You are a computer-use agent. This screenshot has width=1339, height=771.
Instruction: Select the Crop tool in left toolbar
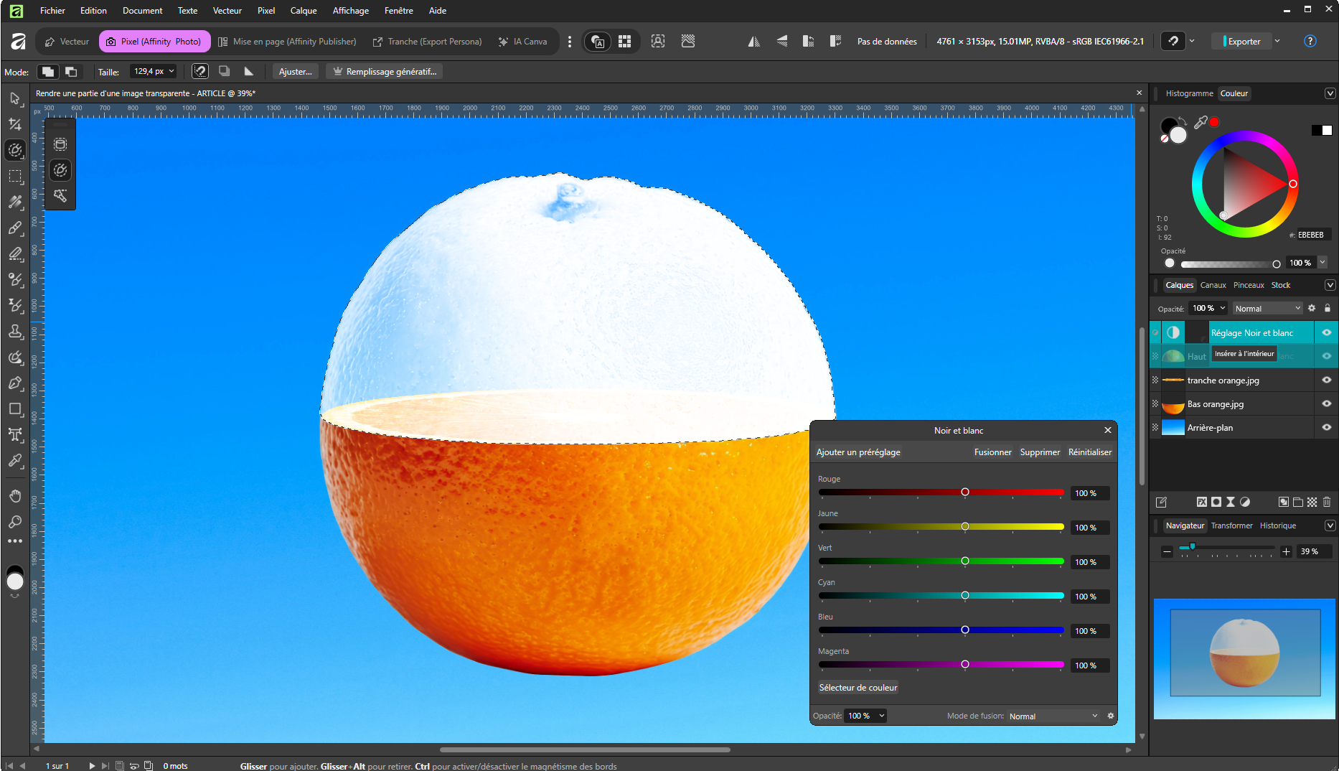[15, 124]
